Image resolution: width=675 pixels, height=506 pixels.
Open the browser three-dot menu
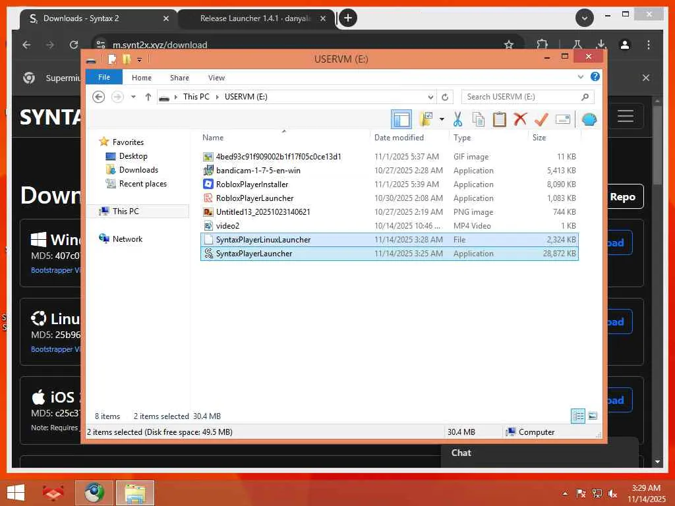pyautogui.click(x=649, y=45)
